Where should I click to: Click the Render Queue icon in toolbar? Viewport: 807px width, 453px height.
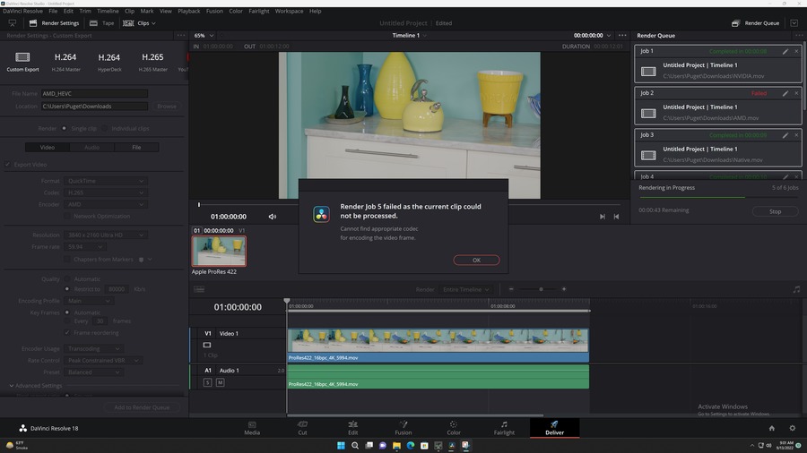735,23
